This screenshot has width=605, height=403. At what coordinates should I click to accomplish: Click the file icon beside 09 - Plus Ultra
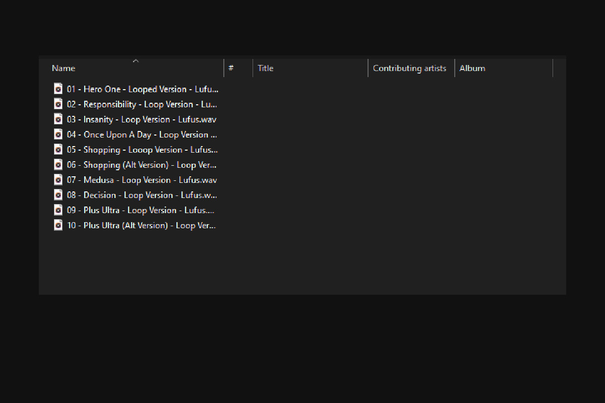pos(58,210)
